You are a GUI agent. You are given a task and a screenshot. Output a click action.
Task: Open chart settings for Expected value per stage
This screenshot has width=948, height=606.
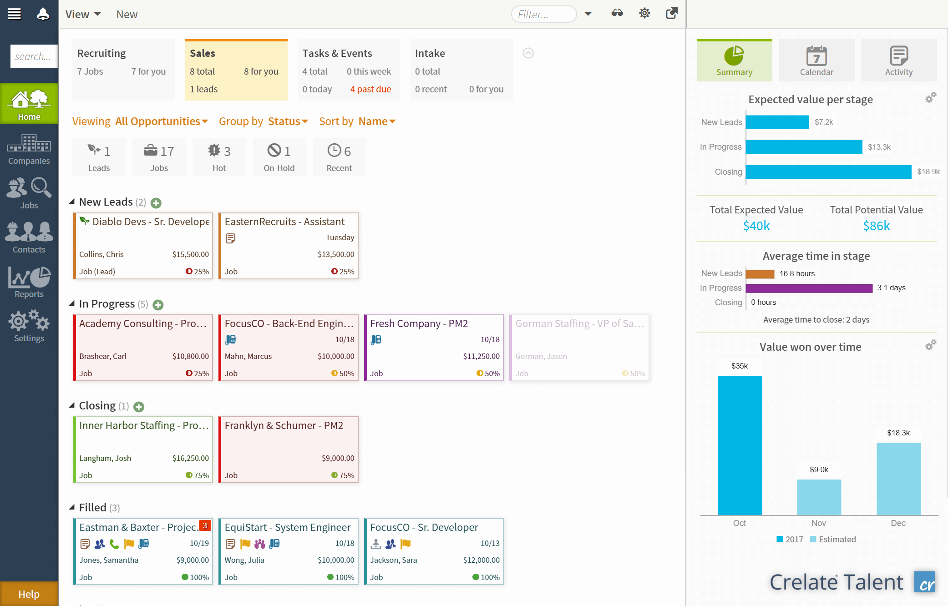[931, 97]
